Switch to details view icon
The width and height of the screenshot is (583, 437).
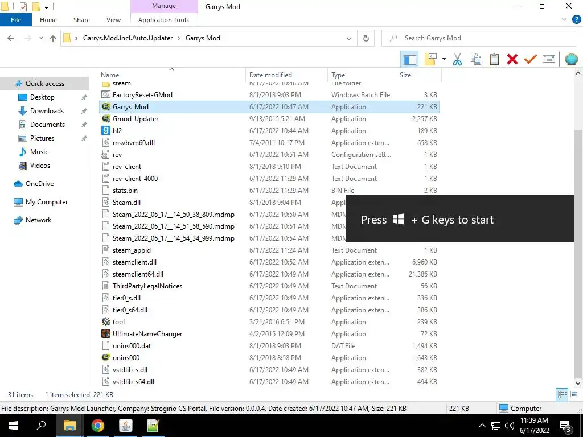[562, 395]
